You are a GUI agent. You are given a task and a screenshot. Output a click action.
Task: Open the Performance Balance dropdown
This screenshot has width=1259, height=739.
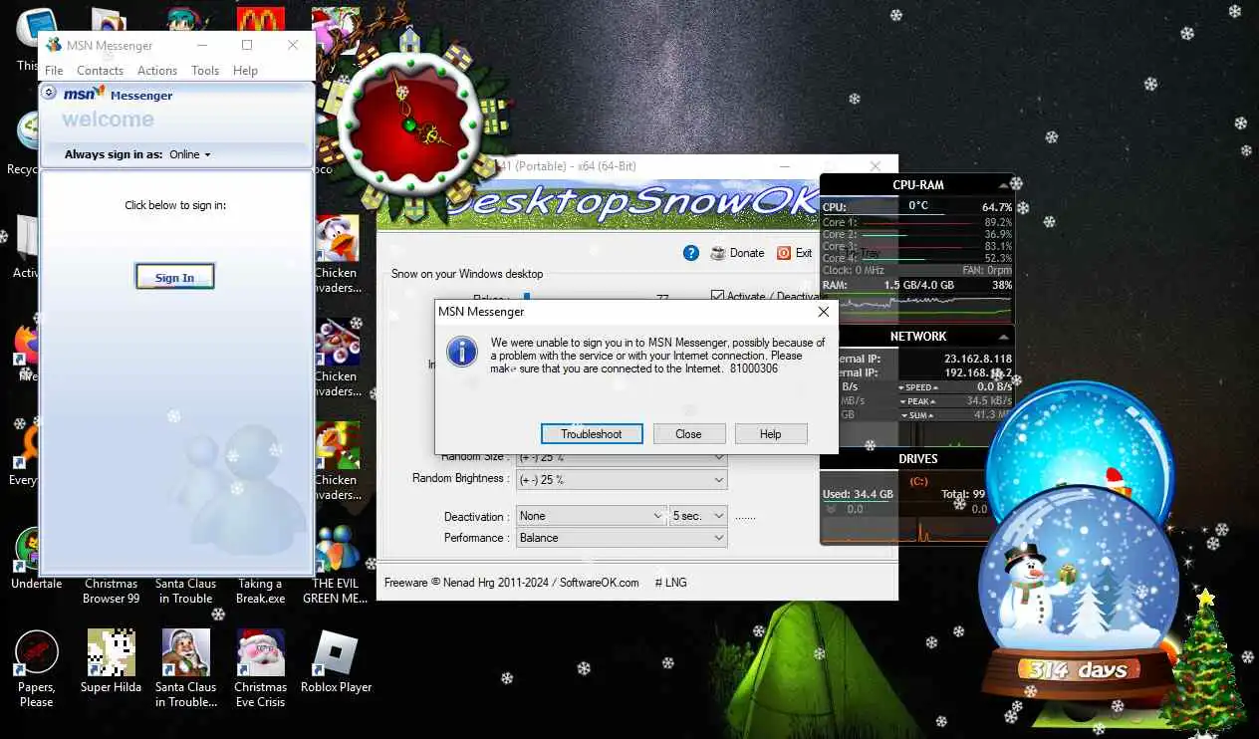[x=622, y=538]
